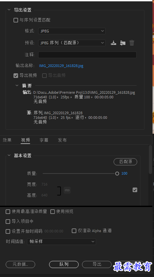This screenshot has width=154, height=277.
Task: Collapse the 基本设置 section
Action: click(x=9, y=156)
